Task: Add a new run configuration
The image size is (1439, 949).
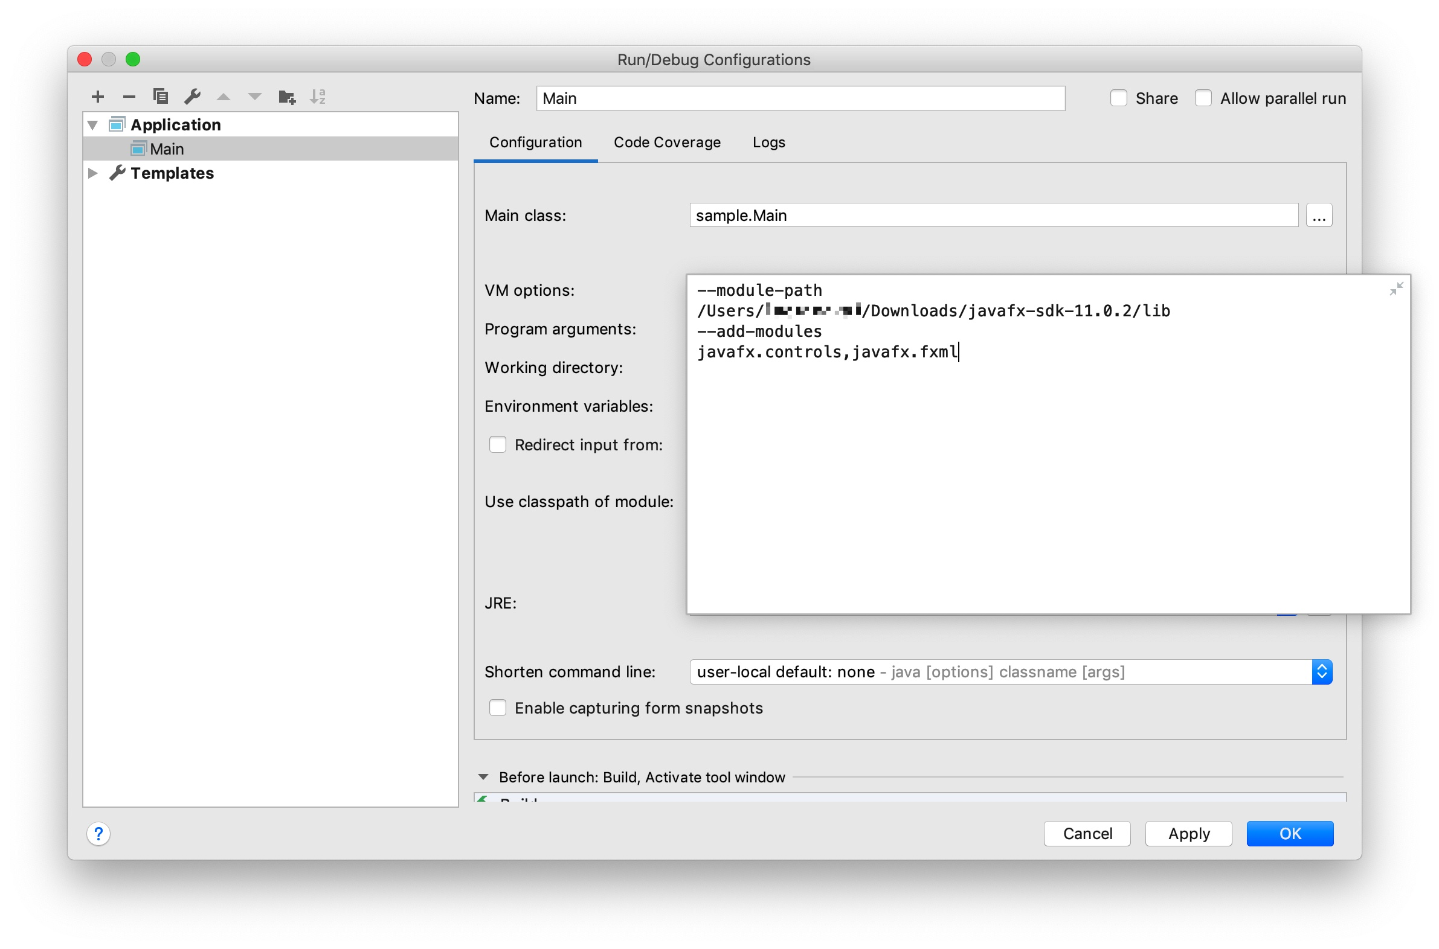Action: pos(97,96)
